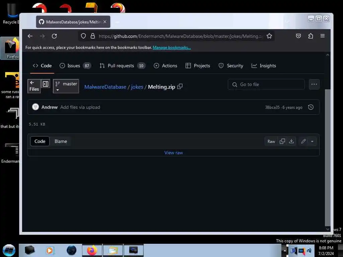The height and width of the screenshot is (257, 343).
Task: Open the Pull requests tab
Action: [x=123, y=66]
